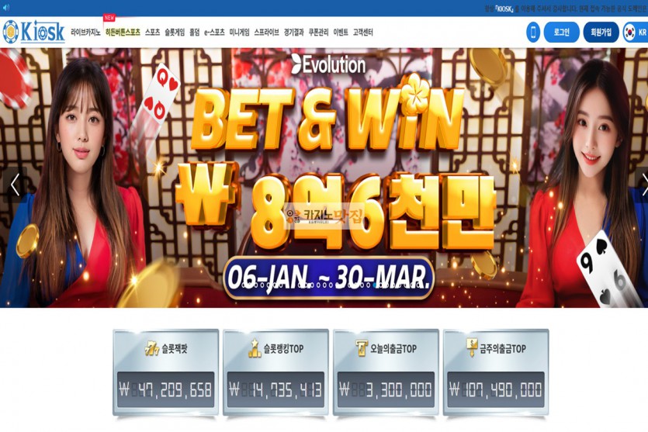The width and height of the screenshot is (648, 432).
Task: Open the mobile phone app icon
Action: coord(532,33)
